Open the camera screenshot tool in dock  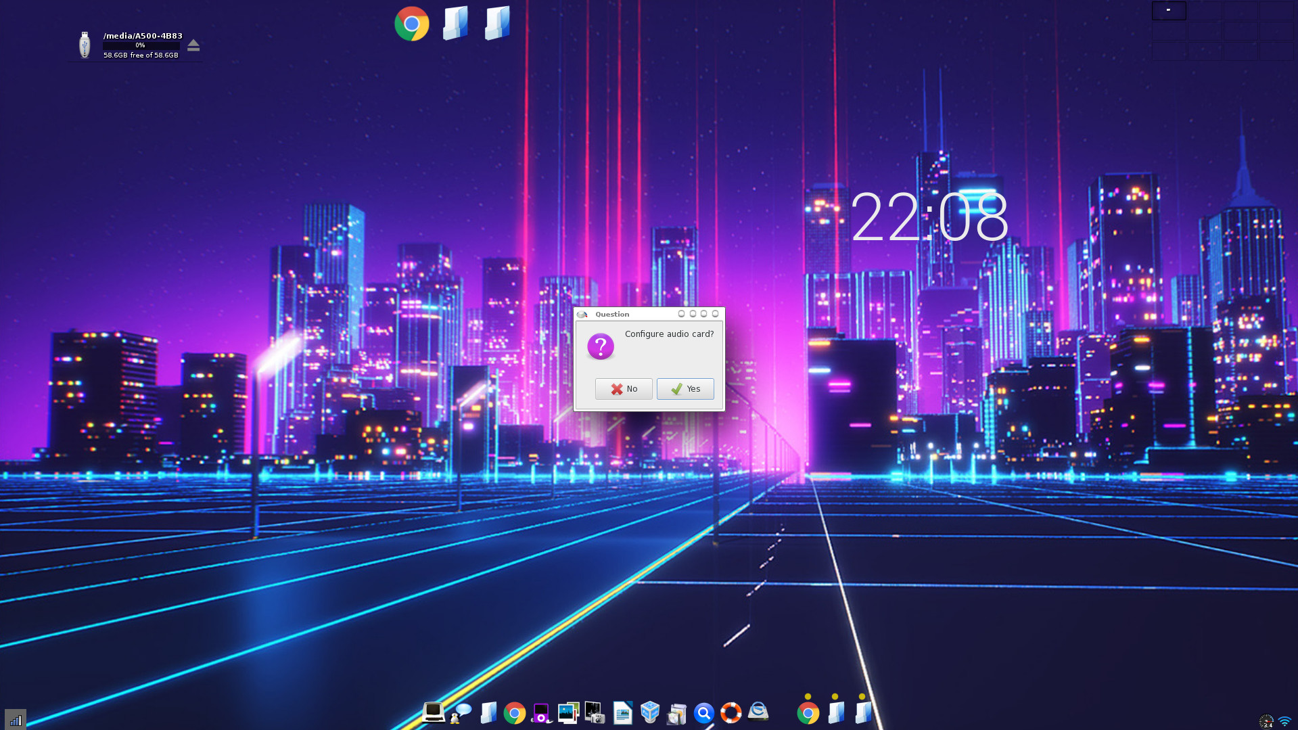[595, 712]
